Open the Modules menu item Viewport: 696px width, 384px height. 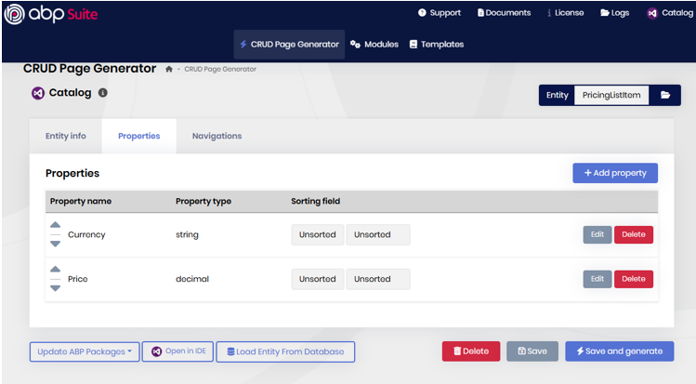coord(374,44)
